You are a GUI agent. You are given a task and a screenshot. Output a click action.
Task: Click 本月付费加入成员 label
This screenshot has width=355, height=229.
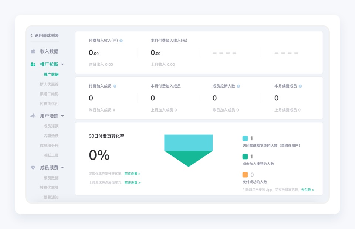click(x=166, y=86)
